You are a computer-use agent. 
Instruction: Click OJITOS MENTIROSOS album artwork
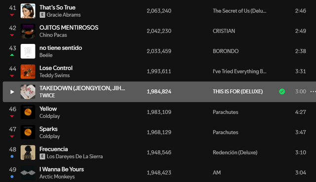[28, 31]
